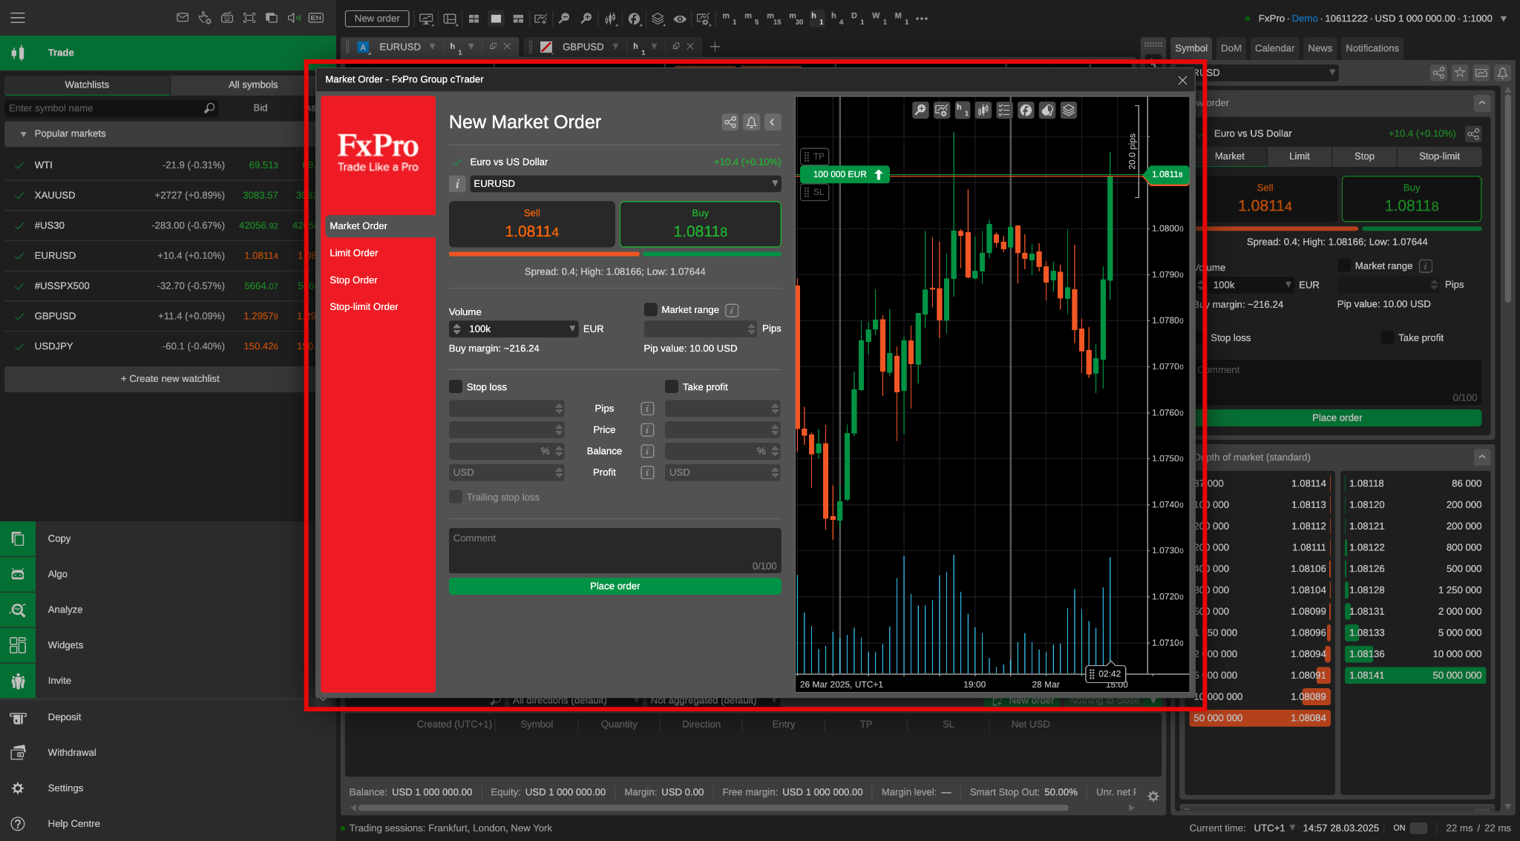Image resolution: width=1520 pixels, height=841 pixels.
Task: Click Create new watchlist
Action: coord(170,378)
